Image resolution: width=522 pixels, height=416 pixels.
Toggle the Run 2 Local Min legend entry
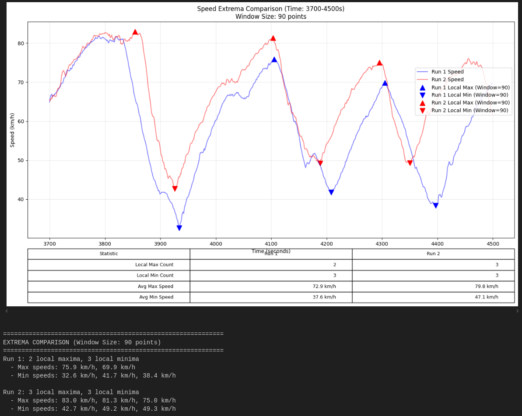coord(470,110)
